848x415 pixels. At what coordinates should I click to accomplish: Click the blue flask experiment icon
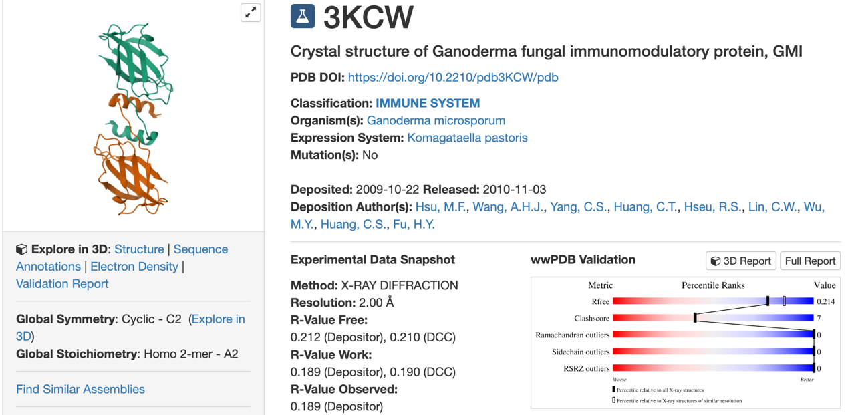pyautogui.click(x=303, y=17)
